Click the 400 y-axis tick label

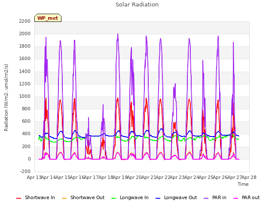(26, 134)
